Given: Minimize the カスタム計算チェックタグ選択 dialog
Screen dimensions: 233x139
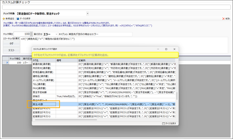Looking at the screenshot, I should (x=158, y=49).
